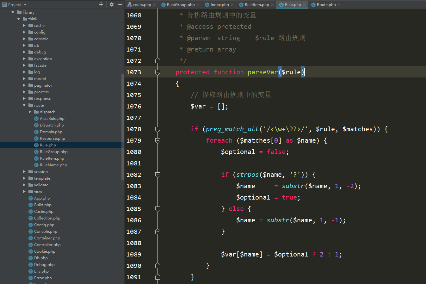Viewport: 426px width, 284px height.
Task: Close the Rule.php tab
Action: point(305,5)
